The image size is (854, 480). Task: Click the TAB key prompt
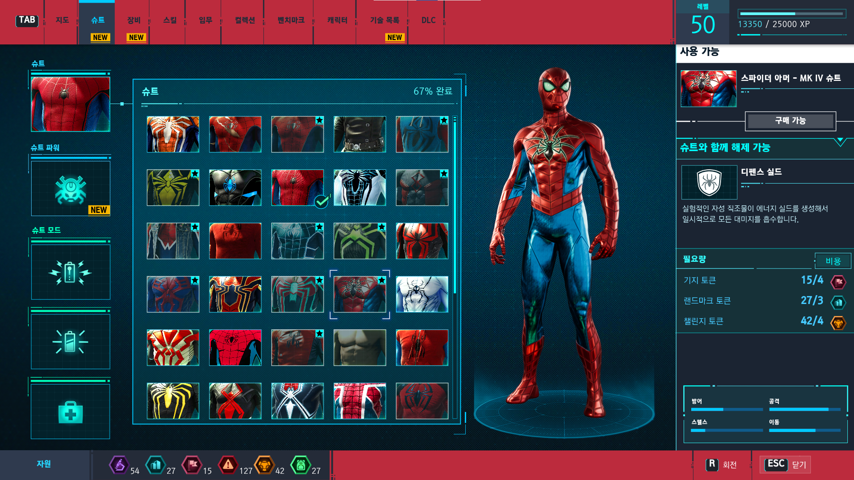point(27,20)
